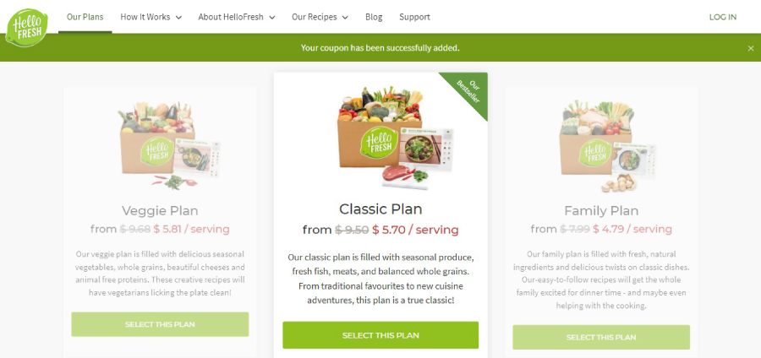Image resolution: width=761 pixels, height=358 pixels.
Task: Dismiss the coupon added banner
Action: [x=751, y=48]
